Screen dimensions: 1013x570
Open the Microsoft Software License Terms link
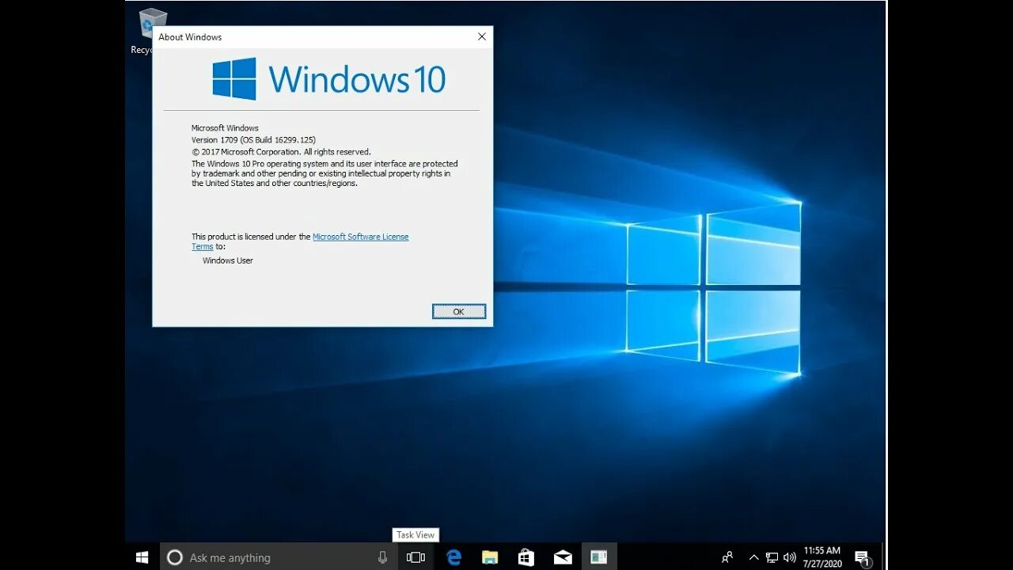click(x=360, y=237)
